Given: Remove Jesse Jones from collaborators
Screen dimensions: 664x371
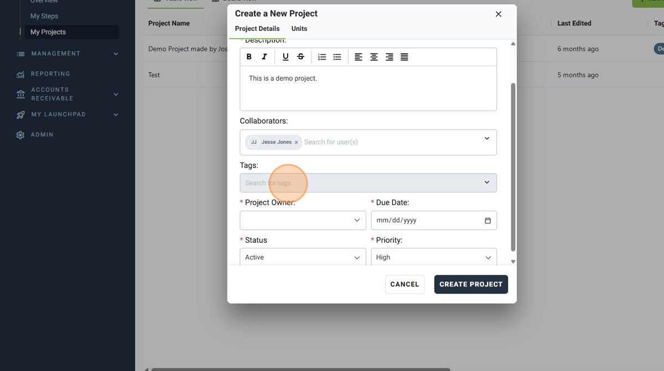Looking at the screenshot, I should (x=296, y=143).
